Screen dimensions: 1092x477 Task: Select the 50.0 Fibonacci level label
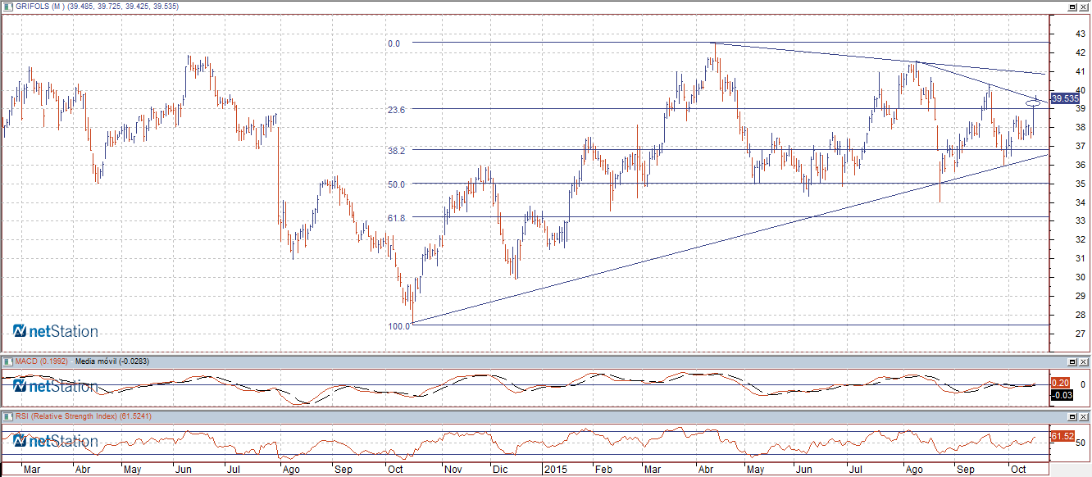pos(397,184)
